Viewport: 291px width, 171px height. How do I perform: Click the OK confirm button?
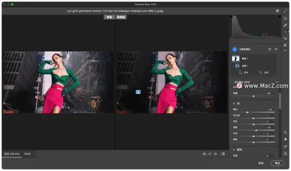[277, 163]
